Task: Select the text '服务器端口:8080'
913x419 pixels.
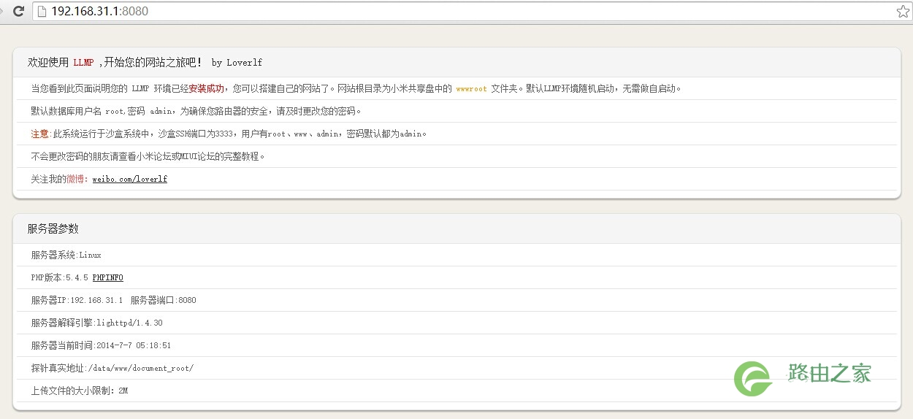Action: tap(163, 301)
